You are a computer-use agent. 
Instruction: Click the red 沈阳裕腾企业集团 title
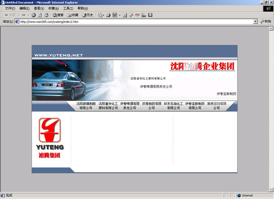(x=202, y=66)
